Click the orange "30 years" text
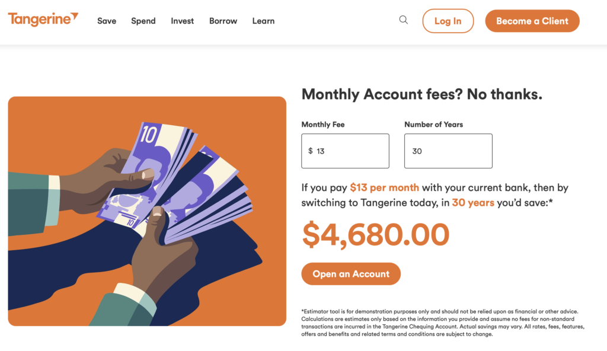 tap(473, 202)
